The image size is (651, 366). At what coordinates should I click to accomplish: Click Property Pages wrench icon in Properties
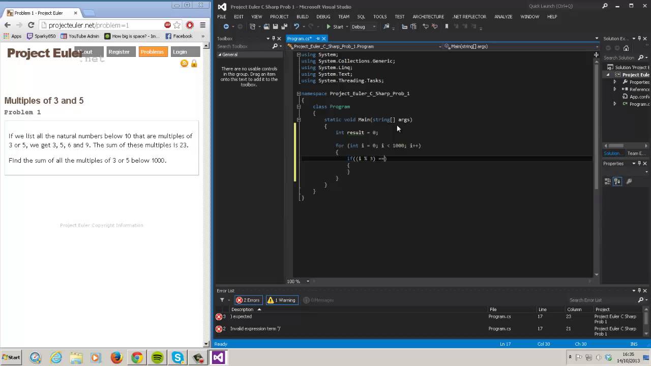tap(629, 181)
